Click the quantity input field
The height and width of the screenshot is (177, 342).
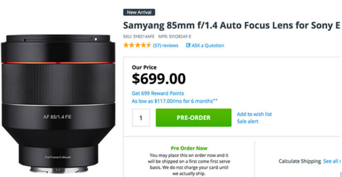pos(141,118)
